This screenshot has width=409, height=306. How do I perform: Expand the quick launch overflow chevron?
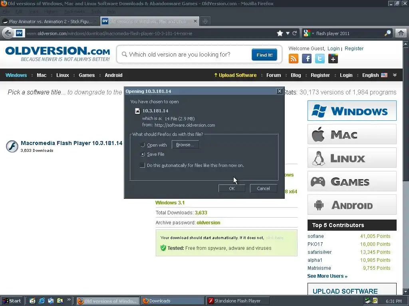point(69,300)
